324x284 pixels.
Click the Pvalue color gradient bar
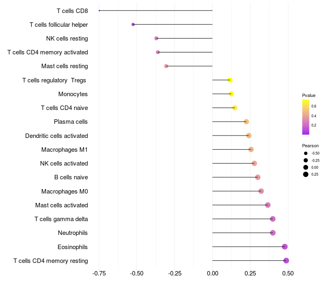click(306, 117)
